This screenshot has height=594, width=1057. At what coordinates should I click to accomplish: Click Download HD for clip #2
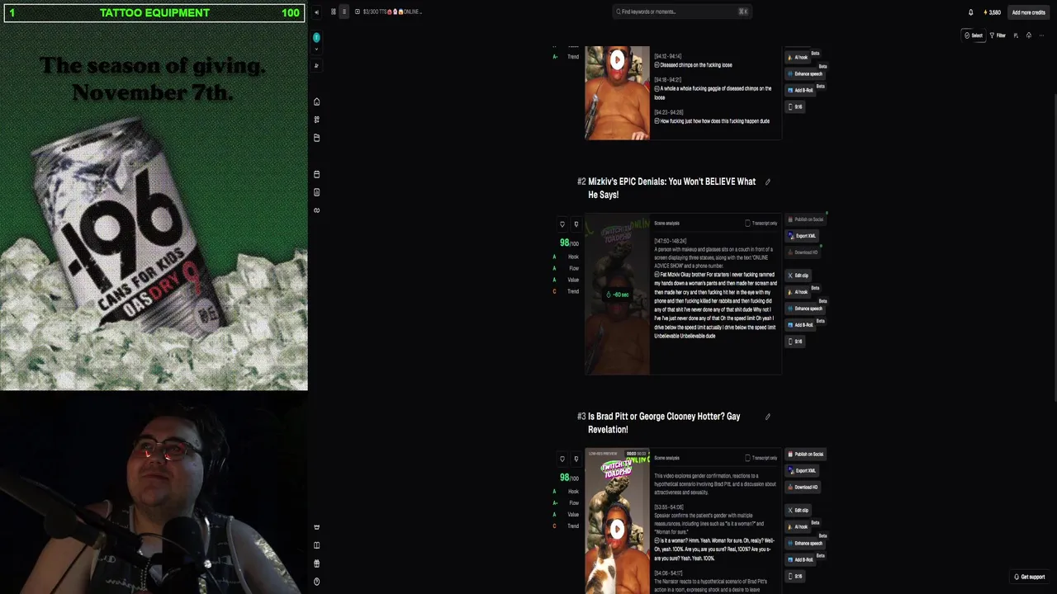(x=802, y=252)
